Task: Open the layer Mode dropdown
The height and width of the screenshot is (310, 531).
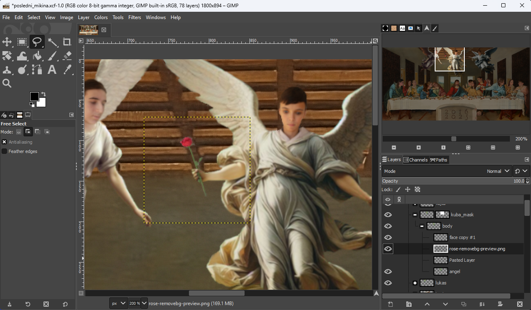Action: pos(447,171)
